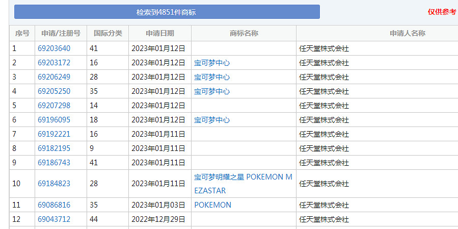Image resolution: width=458 pixels, height=229 pixels.
Task: Open the POKEMON trademark name link
Action: [x=212, y=205]
